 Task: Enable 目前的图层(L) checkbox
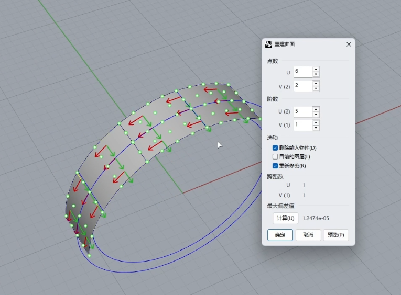point(275,157)
